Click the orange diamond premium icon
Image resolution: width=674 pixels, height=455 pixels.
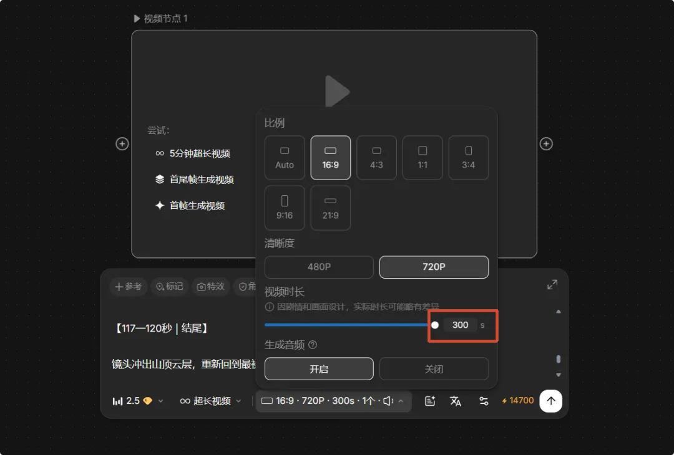click(x=148, y=401)
